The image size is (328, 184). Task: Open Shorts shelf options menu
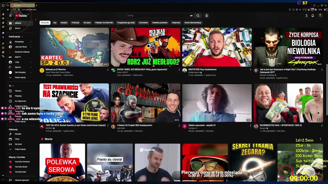coord(320,139)
